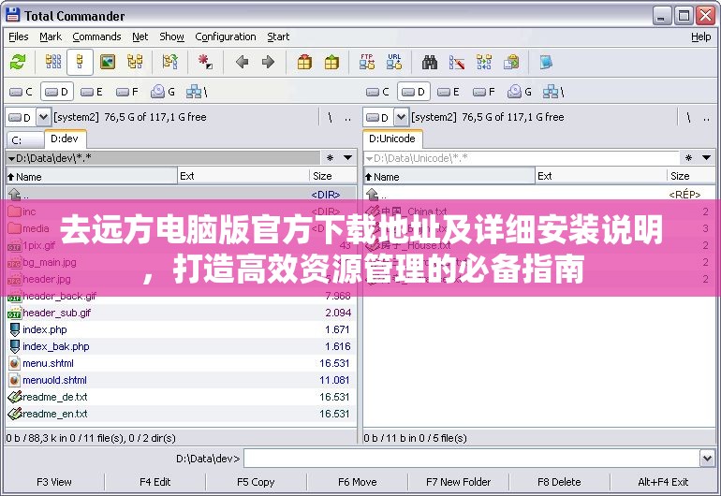
Task: Click the swap panels toolbar icon
Action: click(170, 62)
